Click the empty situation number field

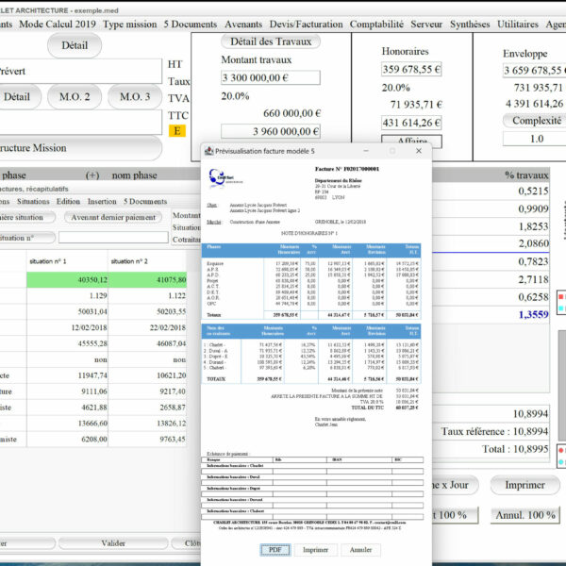tap(113, 238)
